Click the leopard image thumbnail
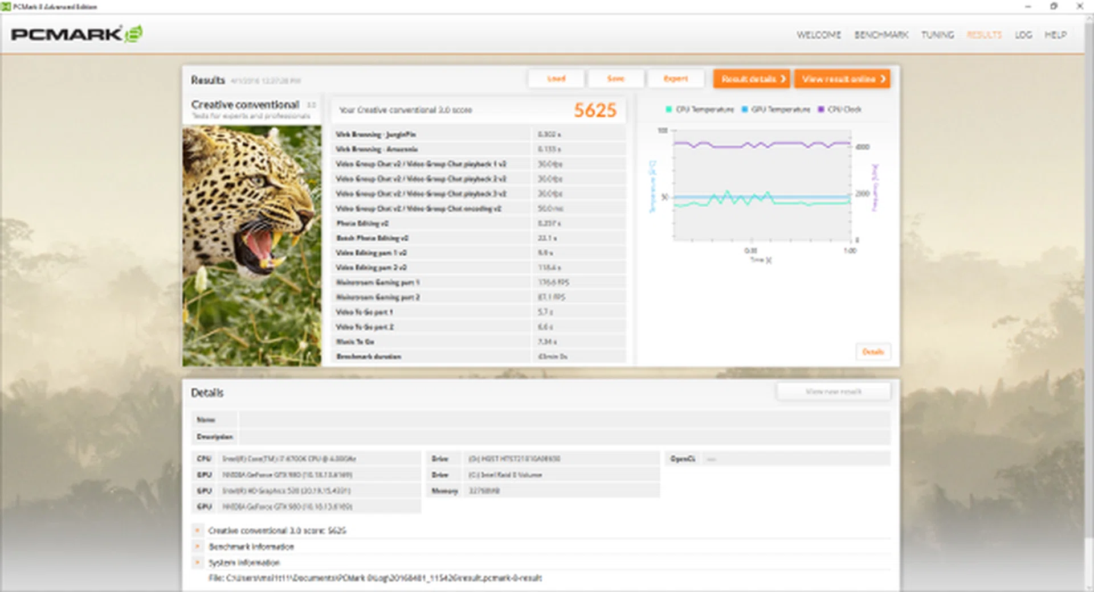This screenshot has width=1094, height=592. click(252, 245)
